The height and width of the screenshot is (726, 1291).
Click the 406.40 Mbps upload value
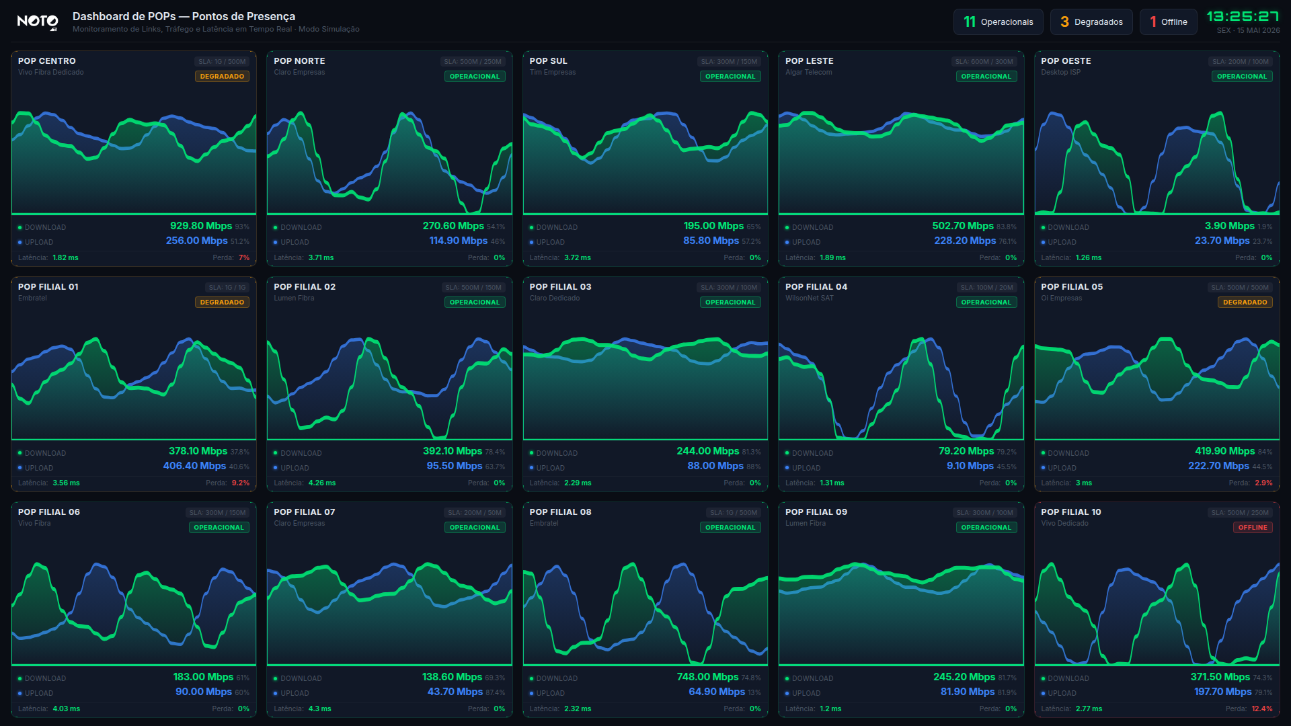tap(194, 467)
